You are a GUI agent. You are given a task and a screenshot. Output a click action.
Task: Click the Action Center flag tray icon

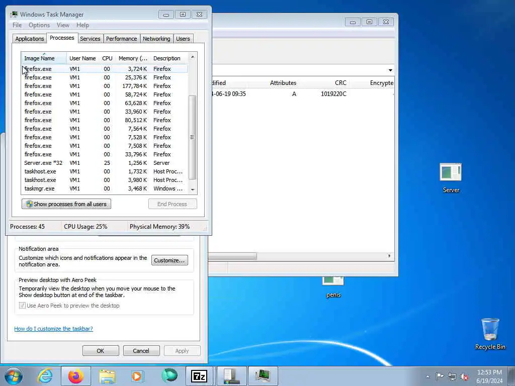click(440, 376)
